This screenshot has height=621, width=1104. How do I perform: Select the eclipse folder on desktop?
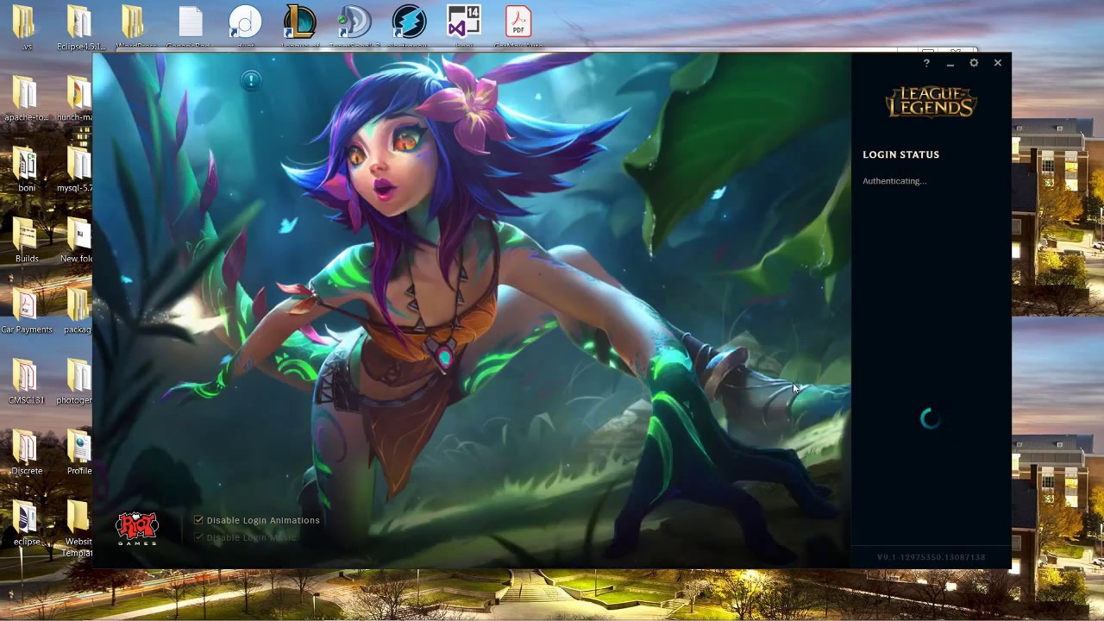click(26, 523)
